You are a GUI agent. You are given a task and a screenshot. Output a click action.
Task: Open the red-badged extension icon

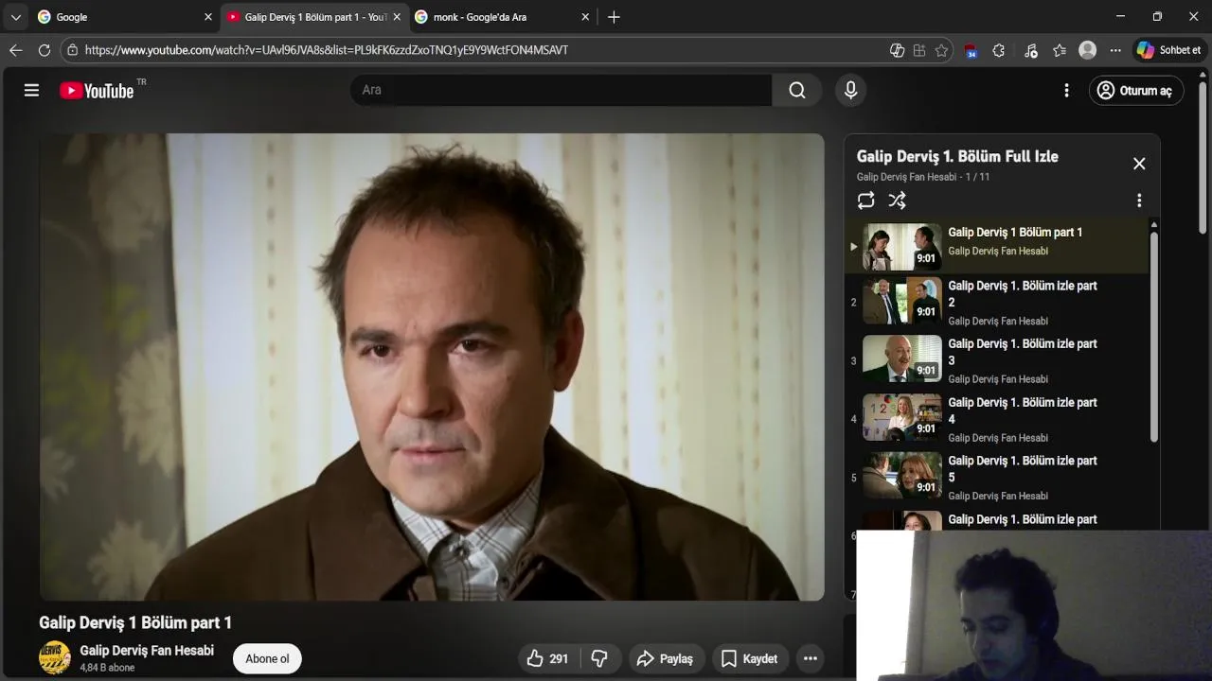coord(971,51)
